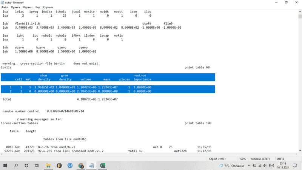Place cursor on 'total' line in text
Image resolution: width=302 pixels, height=170 pixels.
tap(7, 99)
